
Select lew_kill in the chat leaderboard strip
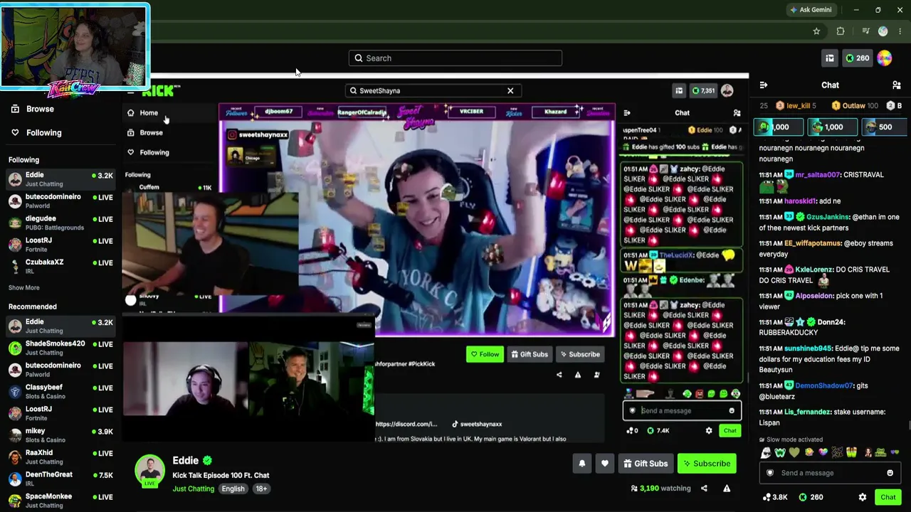pyautogui.click(x=796, y=106)
